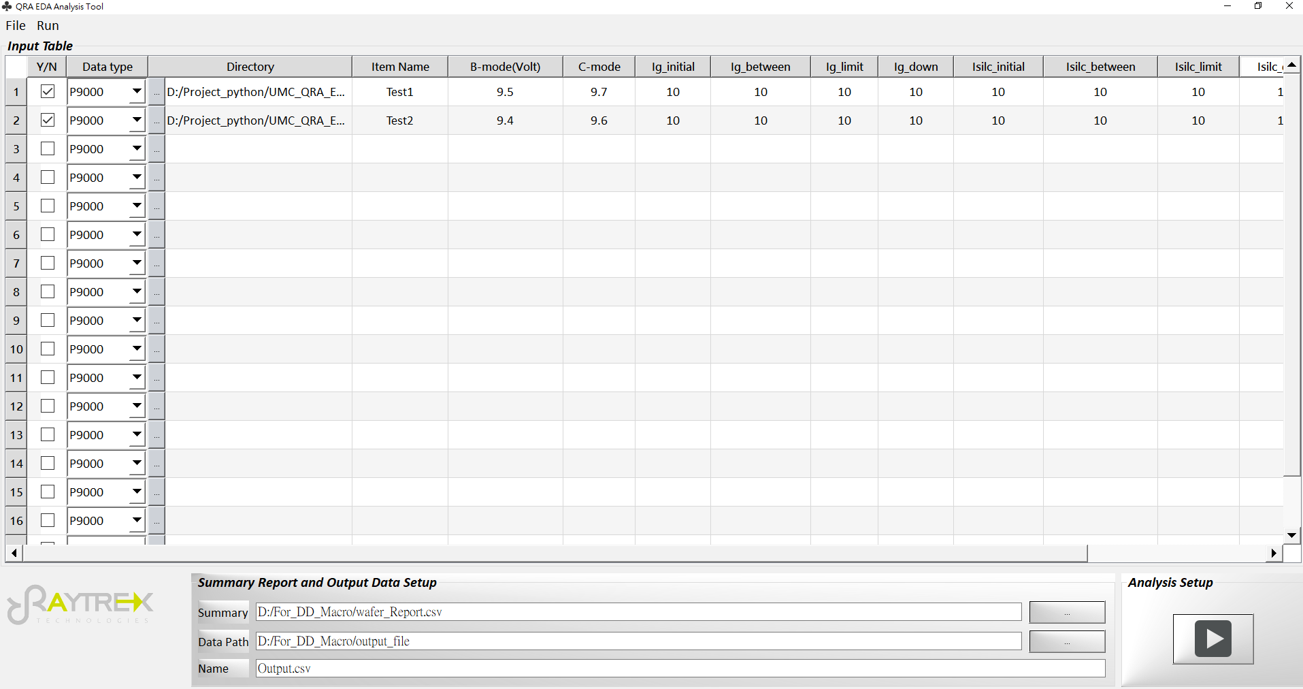Open the P9000 dropdown in row 8
The height and width of the screenshot is (689, 1303).
pos(137,291)
